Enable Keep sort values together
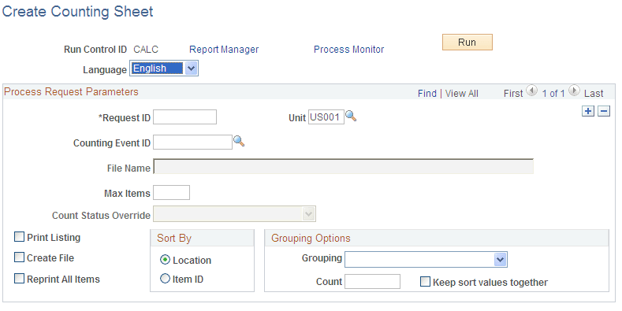622x311 pixels. point(425,282)
